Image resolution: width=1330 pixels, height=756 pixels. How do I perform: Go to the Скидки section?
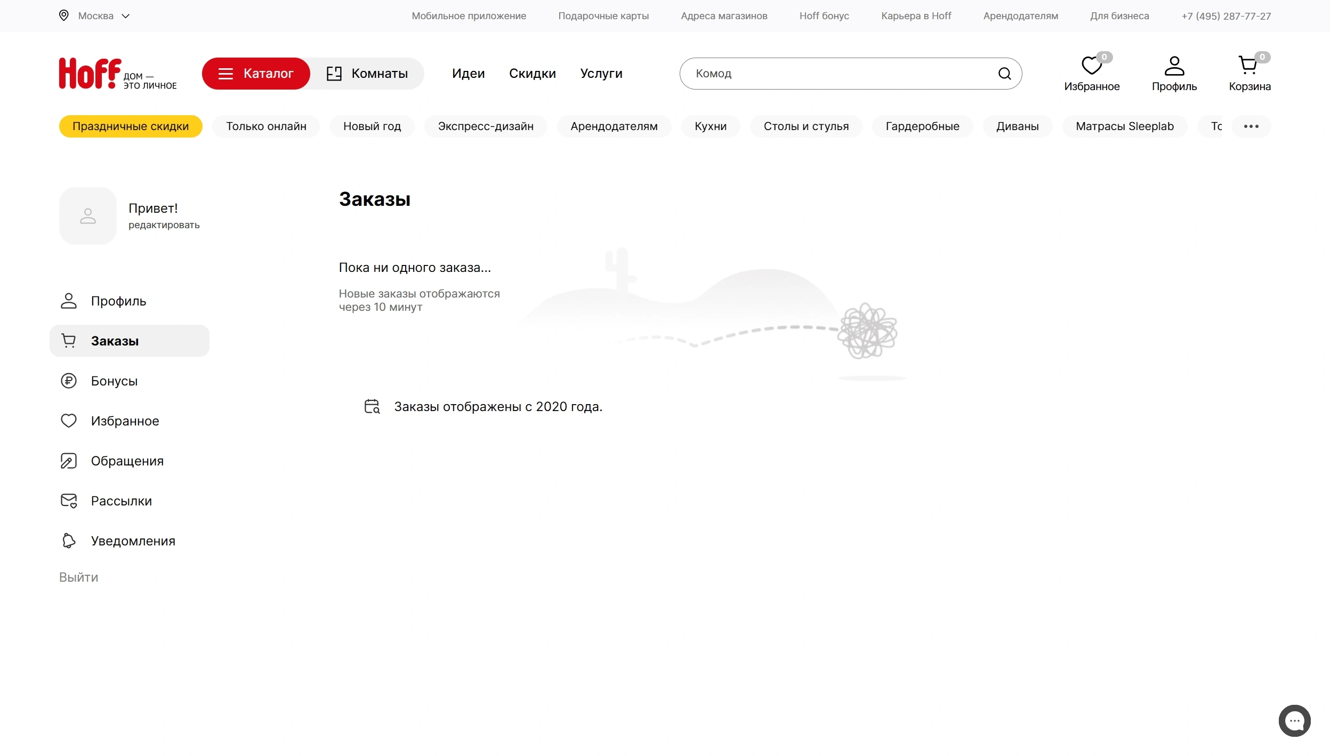pyautogui.click(x=532, y=74)
